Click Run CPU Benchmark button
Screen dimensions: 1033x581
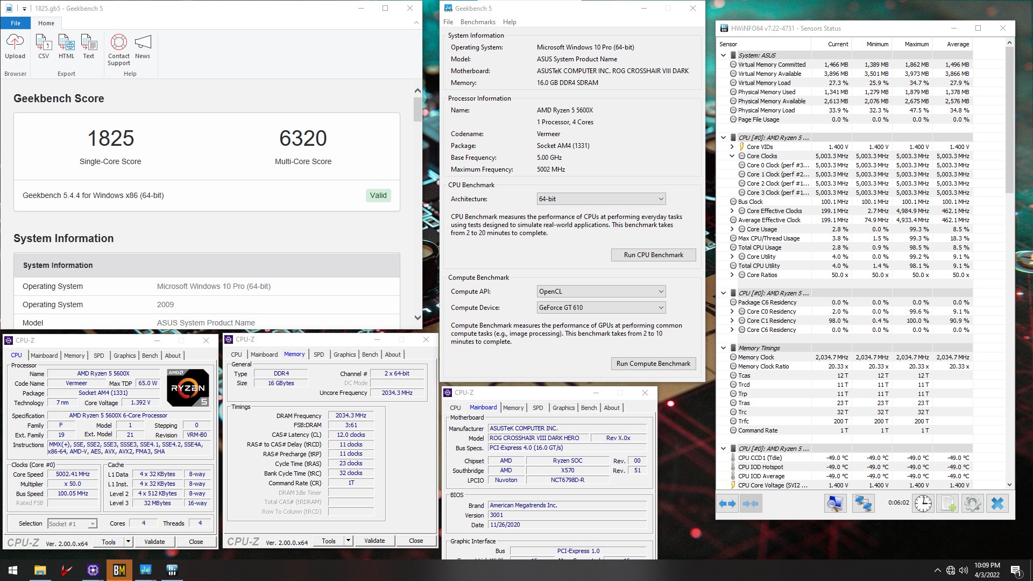click(653, 255)
